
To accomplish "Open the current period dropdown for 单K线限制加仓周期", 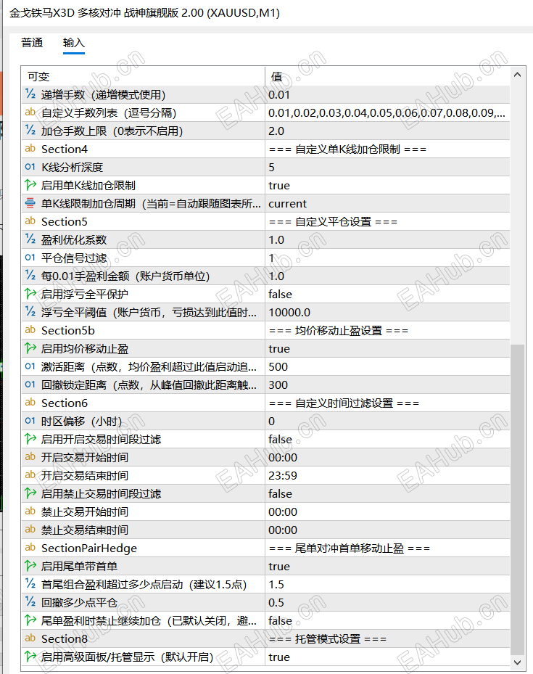I will (387, 203).
